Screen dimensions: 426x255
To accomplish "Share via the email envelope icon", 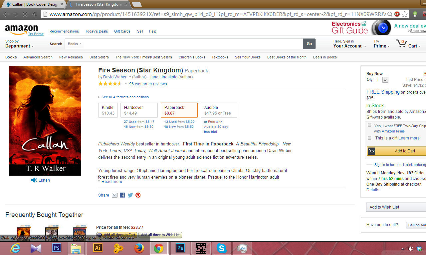I will coord(114,195).
